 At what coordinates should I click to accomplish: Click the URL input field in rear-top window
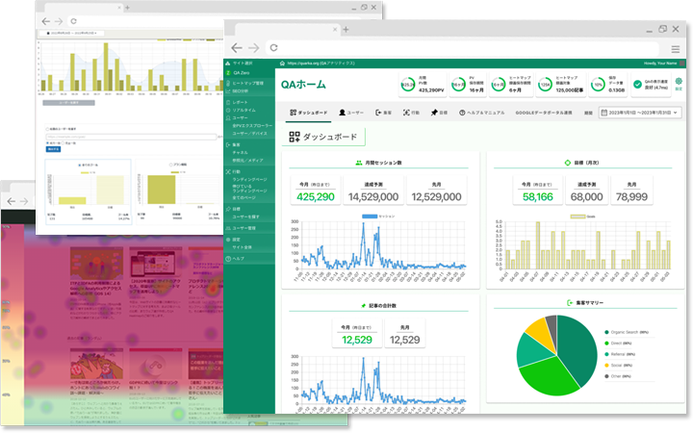click(131, 137)
